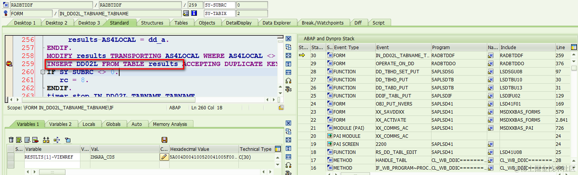
Task: Click full-screen icon beside source code editor
Action: (x=288, y=56)
